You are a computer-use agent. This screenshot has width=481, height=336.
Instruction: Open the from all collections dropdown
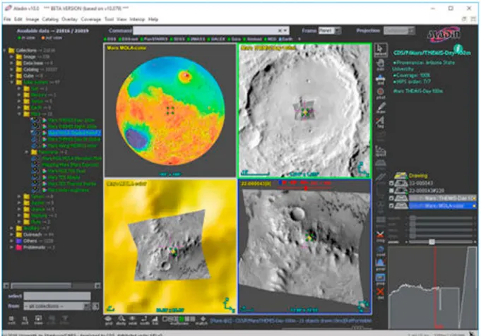pos(57,306)
